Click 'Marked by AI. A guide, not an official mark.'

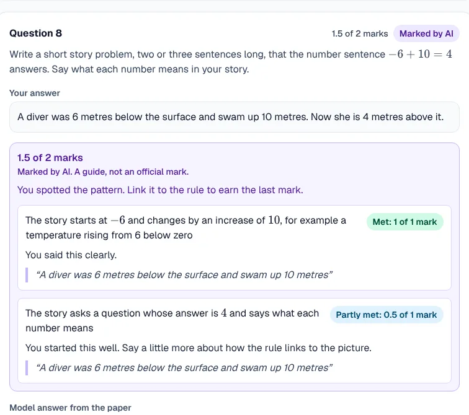tap(103, 172)
